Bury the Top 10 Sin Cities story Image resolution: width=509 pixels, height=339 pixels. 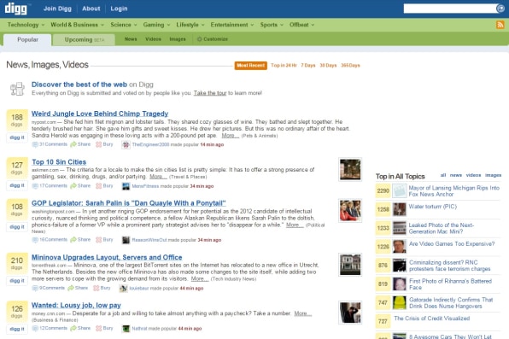point(104,186)
